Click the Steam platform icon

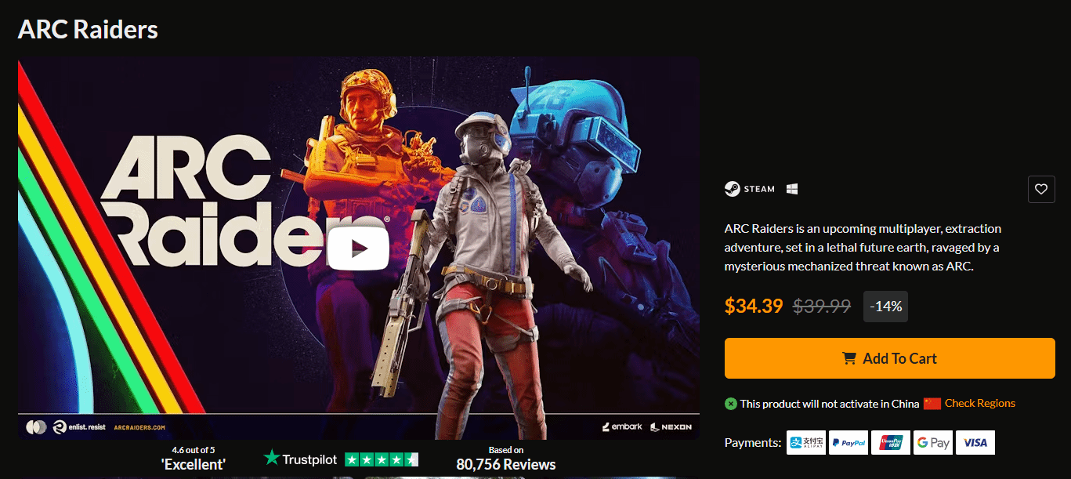(x=749, y=189)
